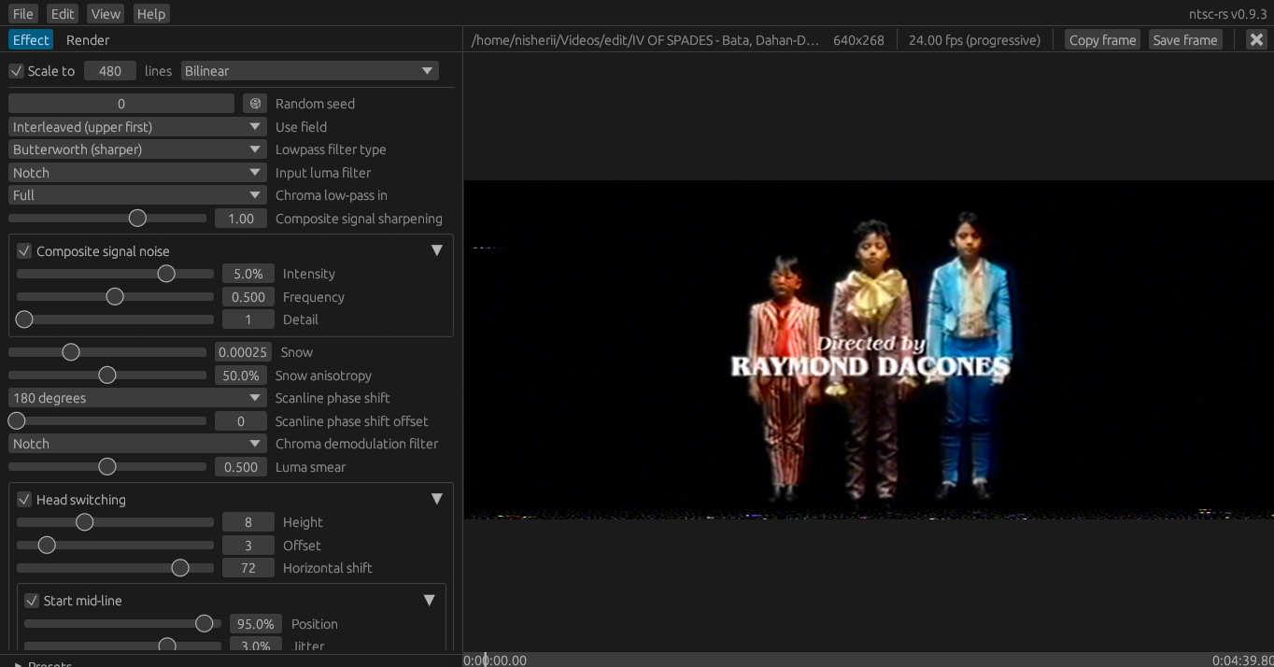This screenshot has height=667, width=1274.
Task: Click the Snow anisotropy 50.0% value box
Action: pos(241,376)
